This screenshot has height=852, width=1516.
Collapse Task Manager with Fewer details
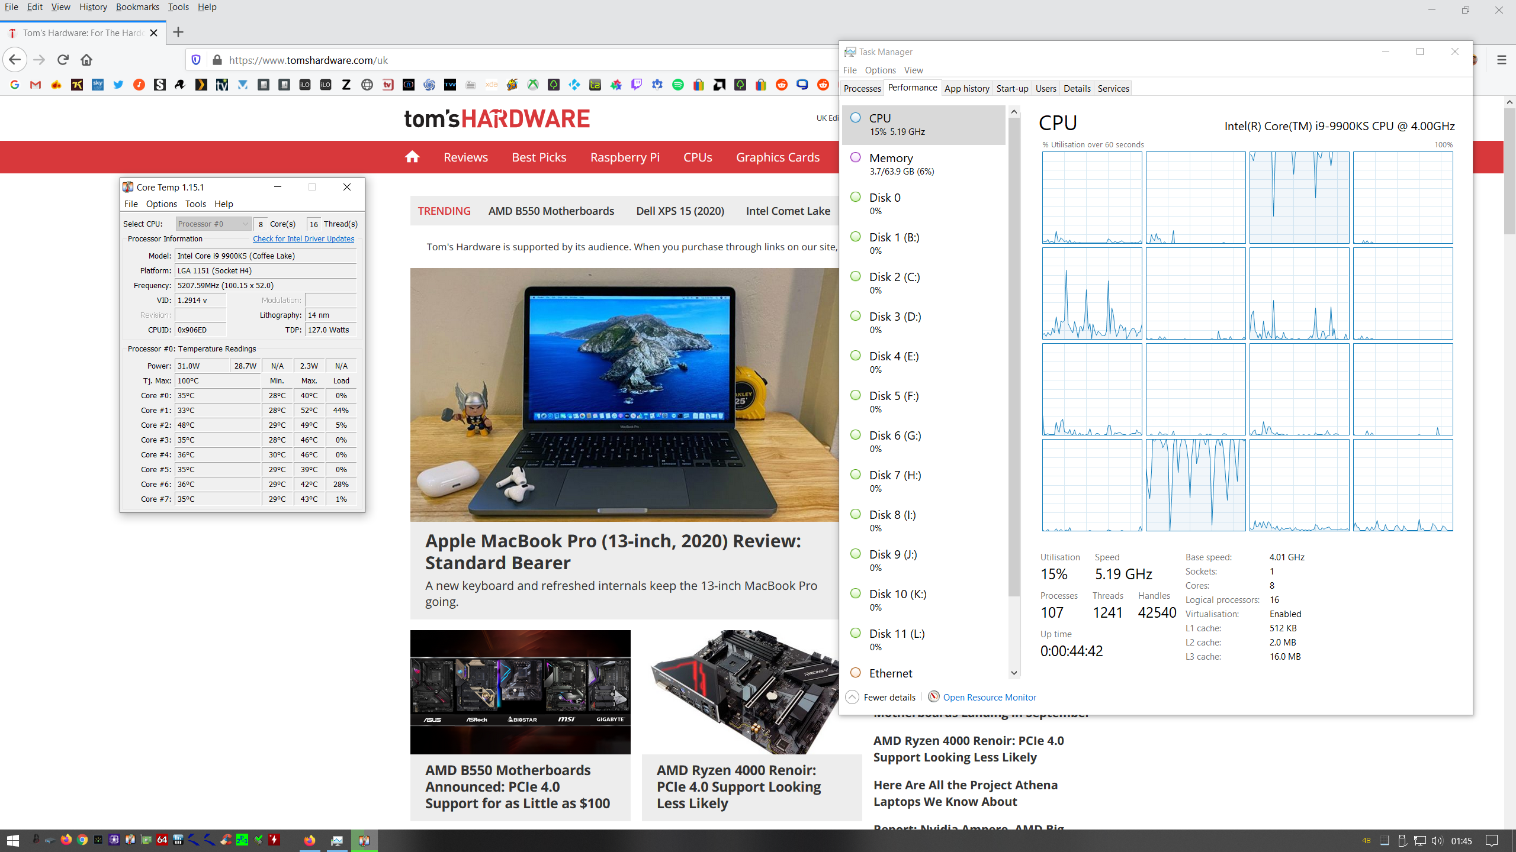(881, 697)
